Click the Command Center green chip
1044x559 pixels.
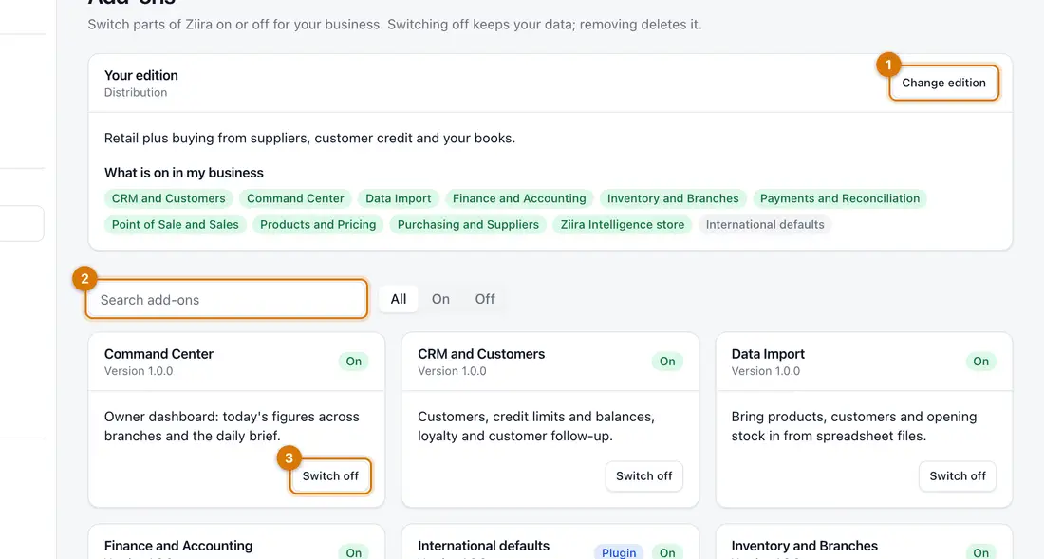coord(295,198)
